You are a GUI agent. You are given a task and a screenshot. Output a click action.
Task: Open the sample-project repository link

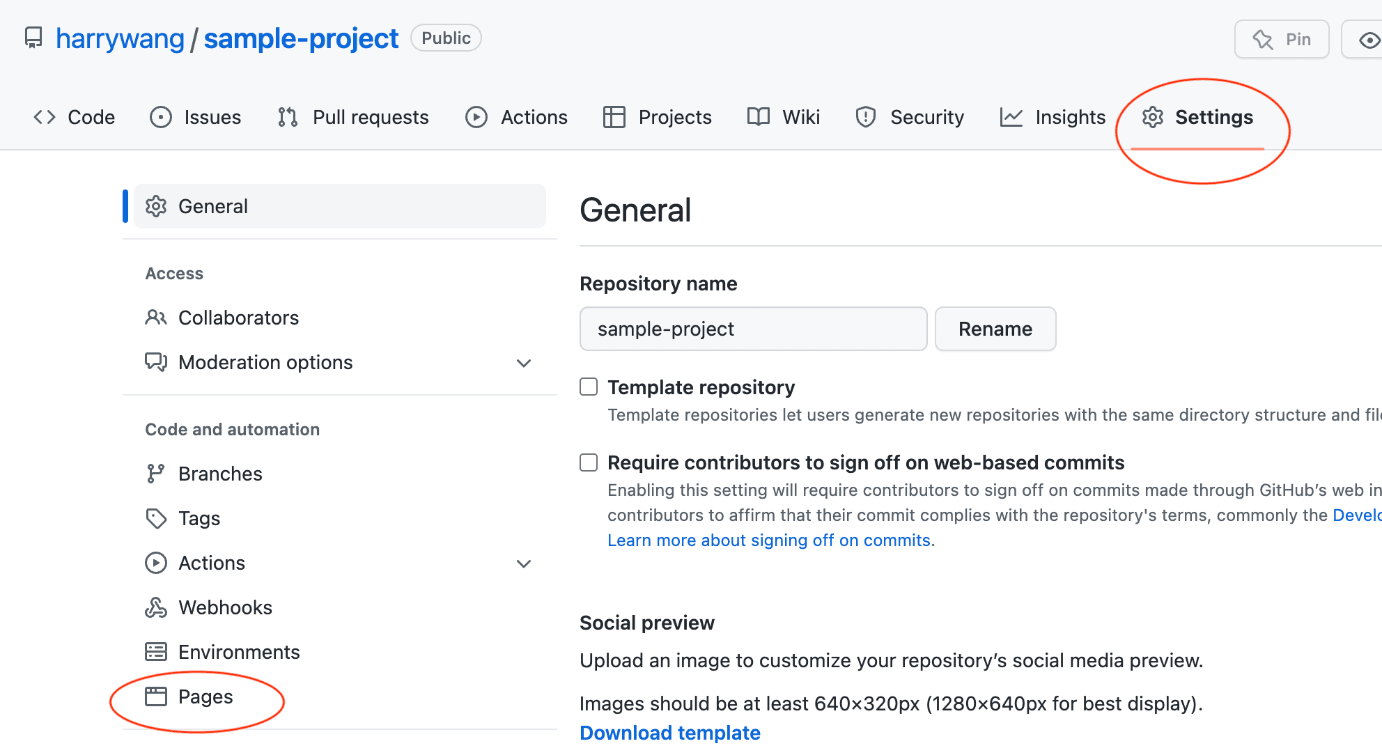click(301, 38)
